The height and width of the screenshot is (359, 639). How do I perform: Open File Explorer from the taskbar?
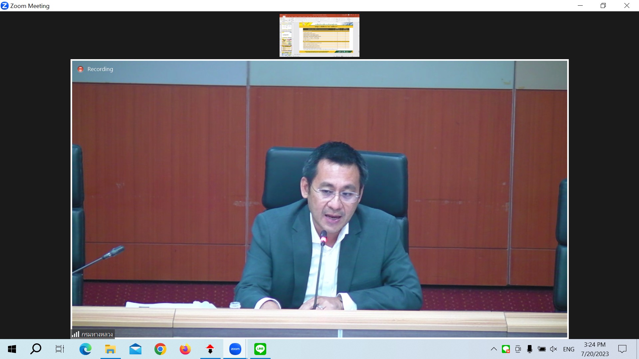pos(110,349)
